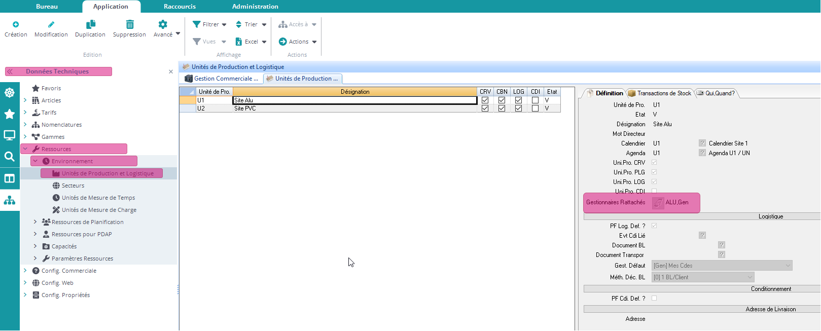The height and width of the screenshot is (331, 821).
Task: Click the Suppression trash icon
Action: tap(129, 24)
